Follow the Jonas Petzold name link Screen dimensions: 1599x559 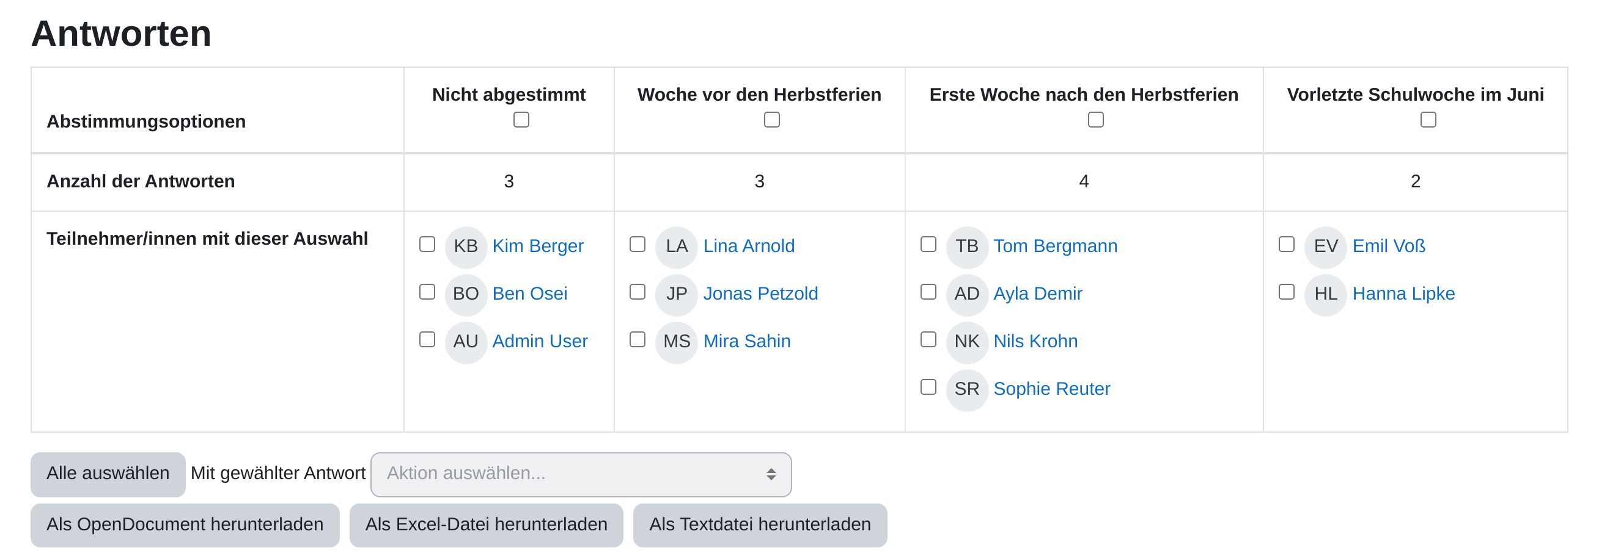pos(760,294)
